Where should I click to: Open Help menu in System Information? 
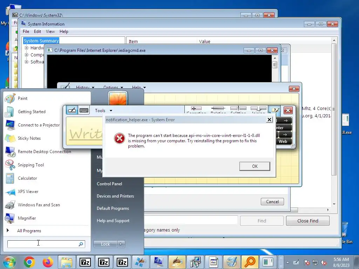click(64, 32)
